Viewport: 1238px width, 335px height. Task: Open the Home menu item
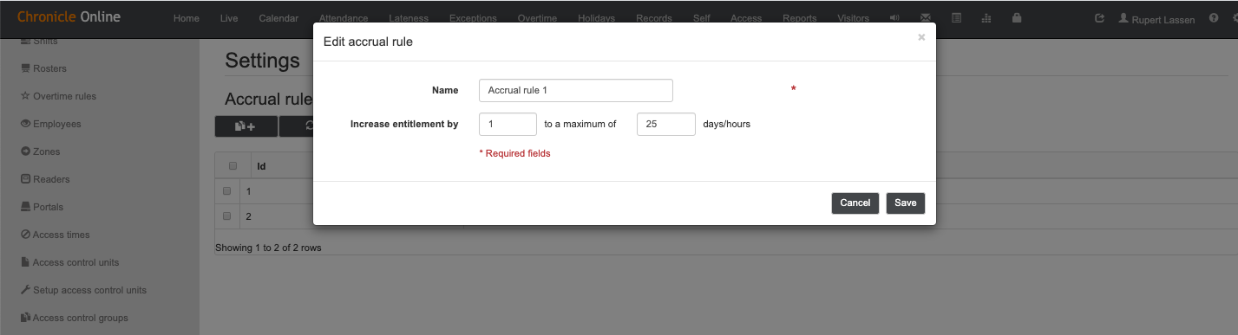click(187, 18)
